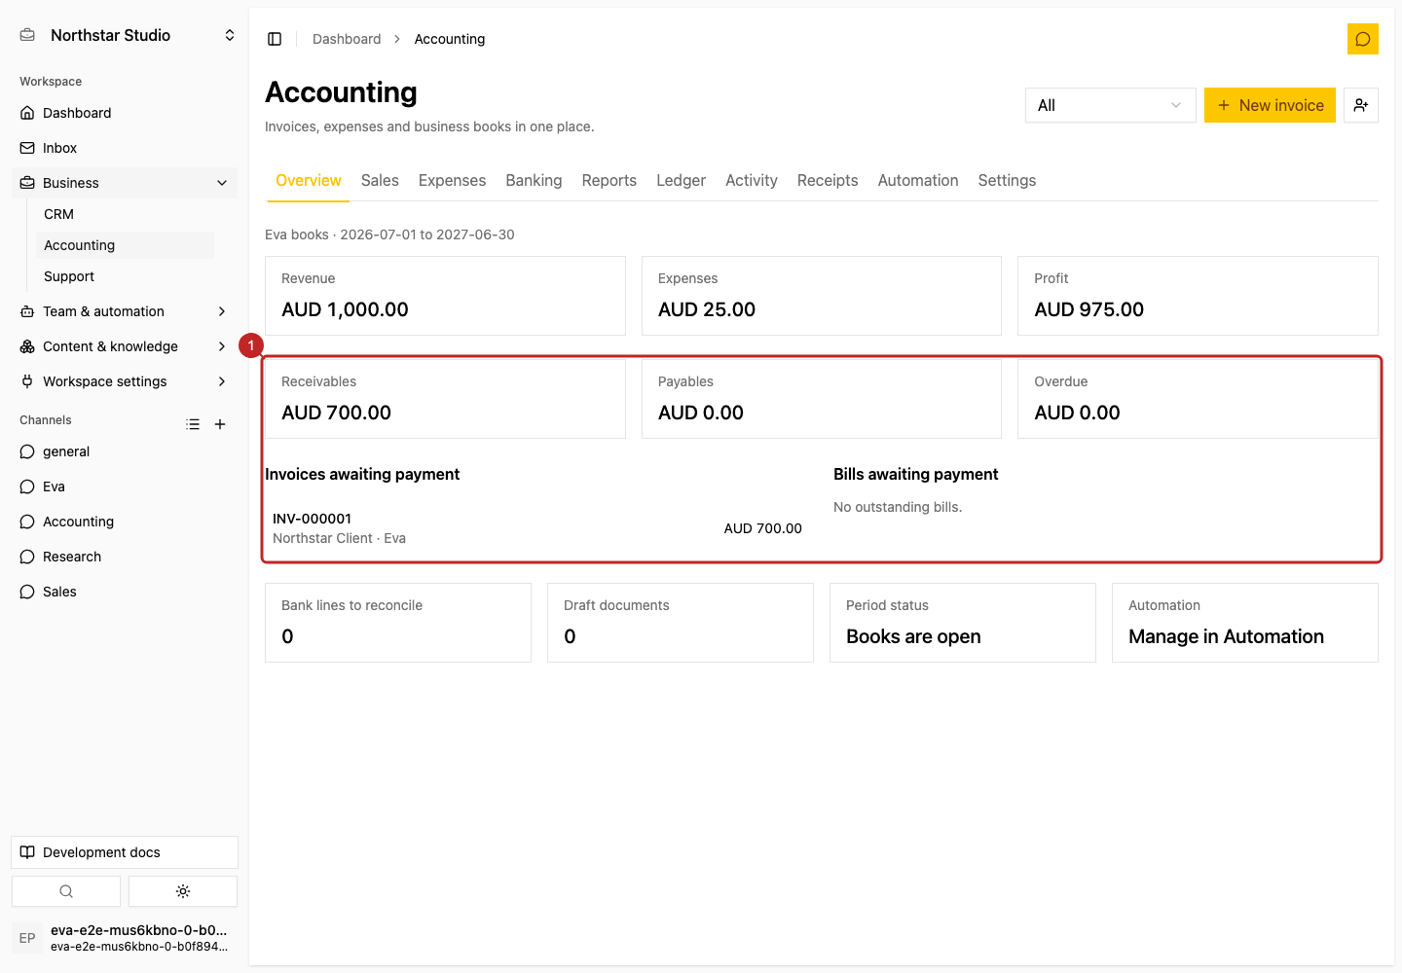Click the Dashboard breadcrumb link

point(347,39)
